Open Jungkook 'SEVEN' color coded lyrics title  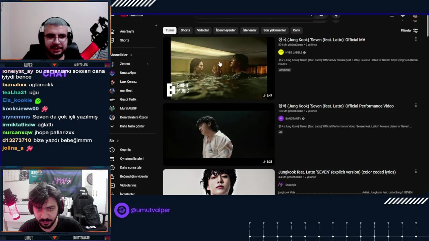[x=337, y=172]
